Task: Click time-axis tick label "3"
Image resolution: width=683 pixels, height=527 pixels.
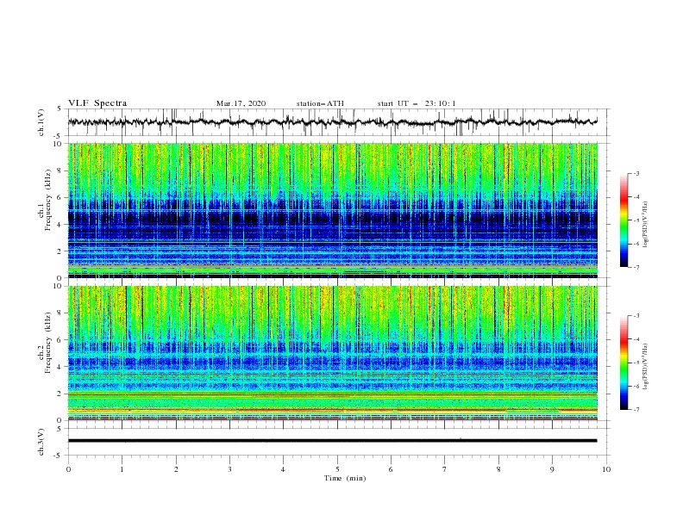Action: pyautogui.click(x=229, y=469)
